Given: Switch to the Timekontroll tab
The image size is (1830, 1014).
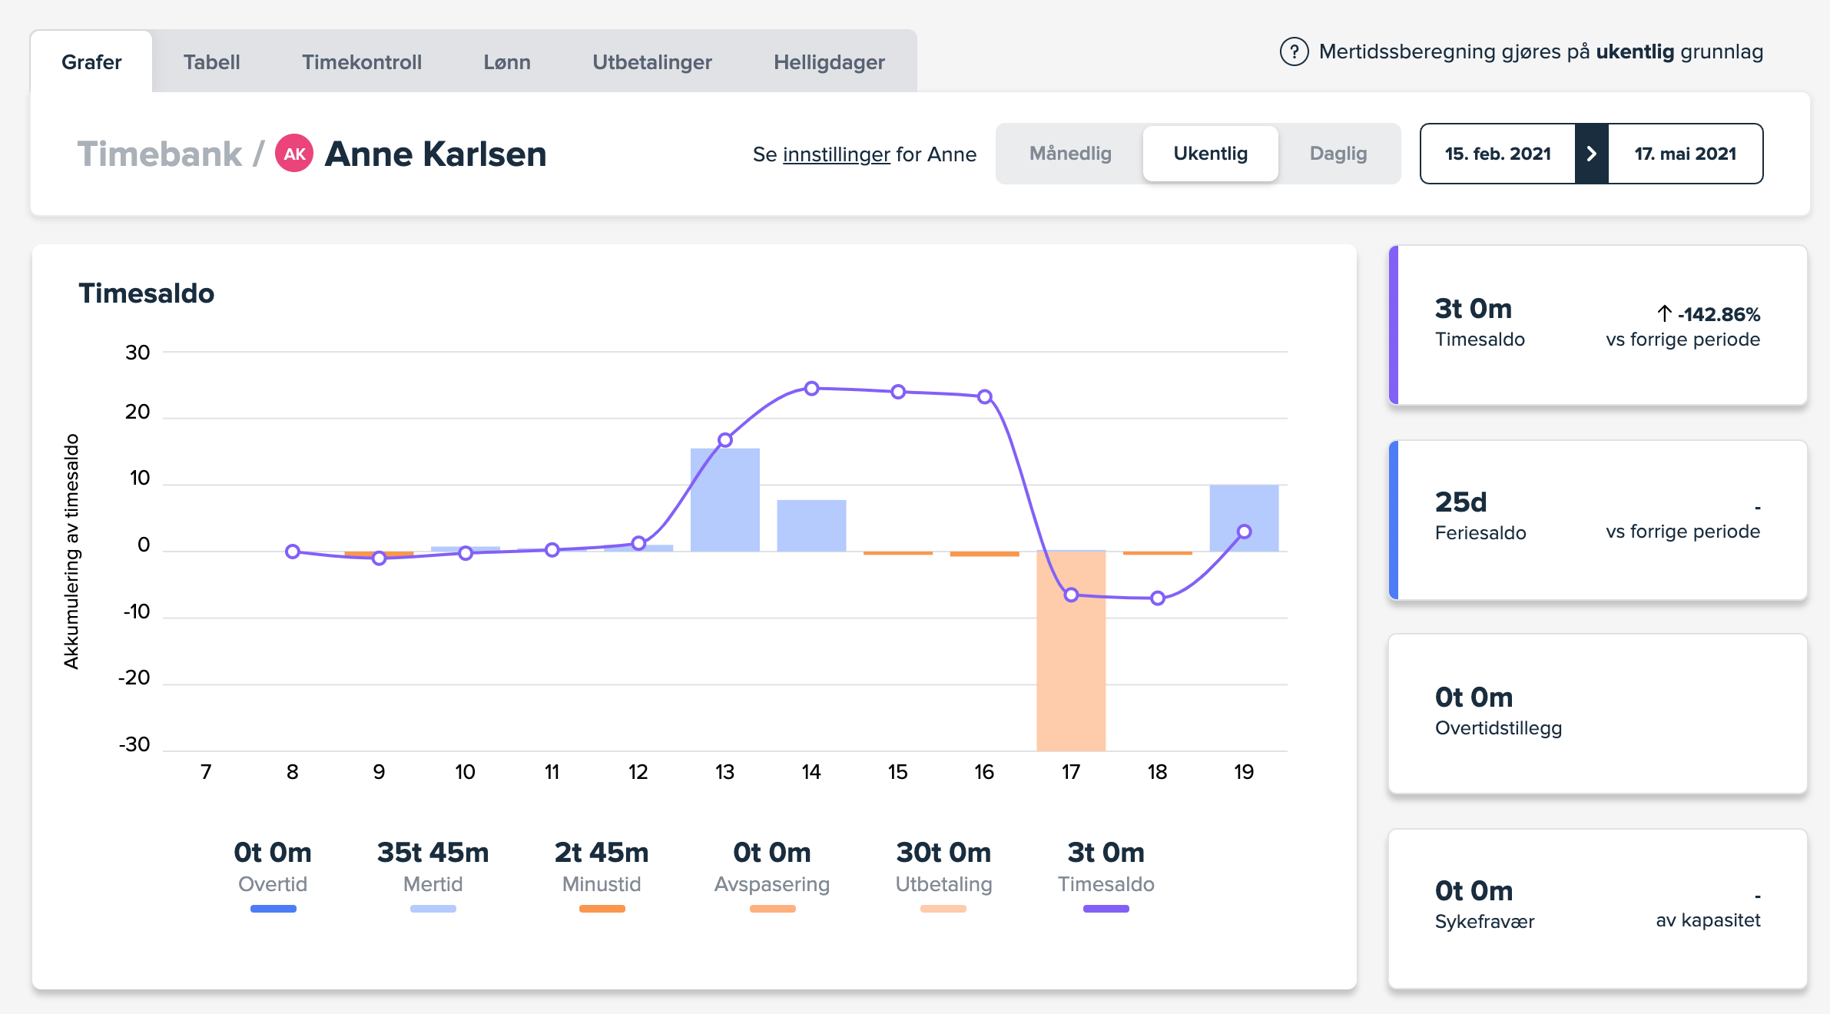Looking at the screenshot, I should click(x=361, y=62).
